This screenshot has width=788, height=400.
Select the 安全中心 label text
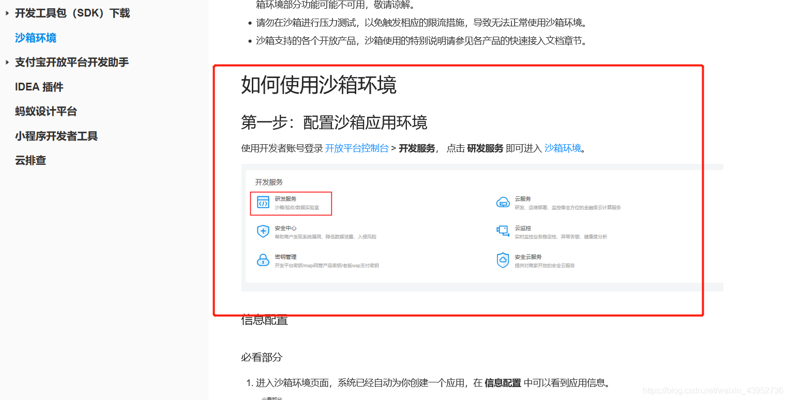[x=285, y=228]
